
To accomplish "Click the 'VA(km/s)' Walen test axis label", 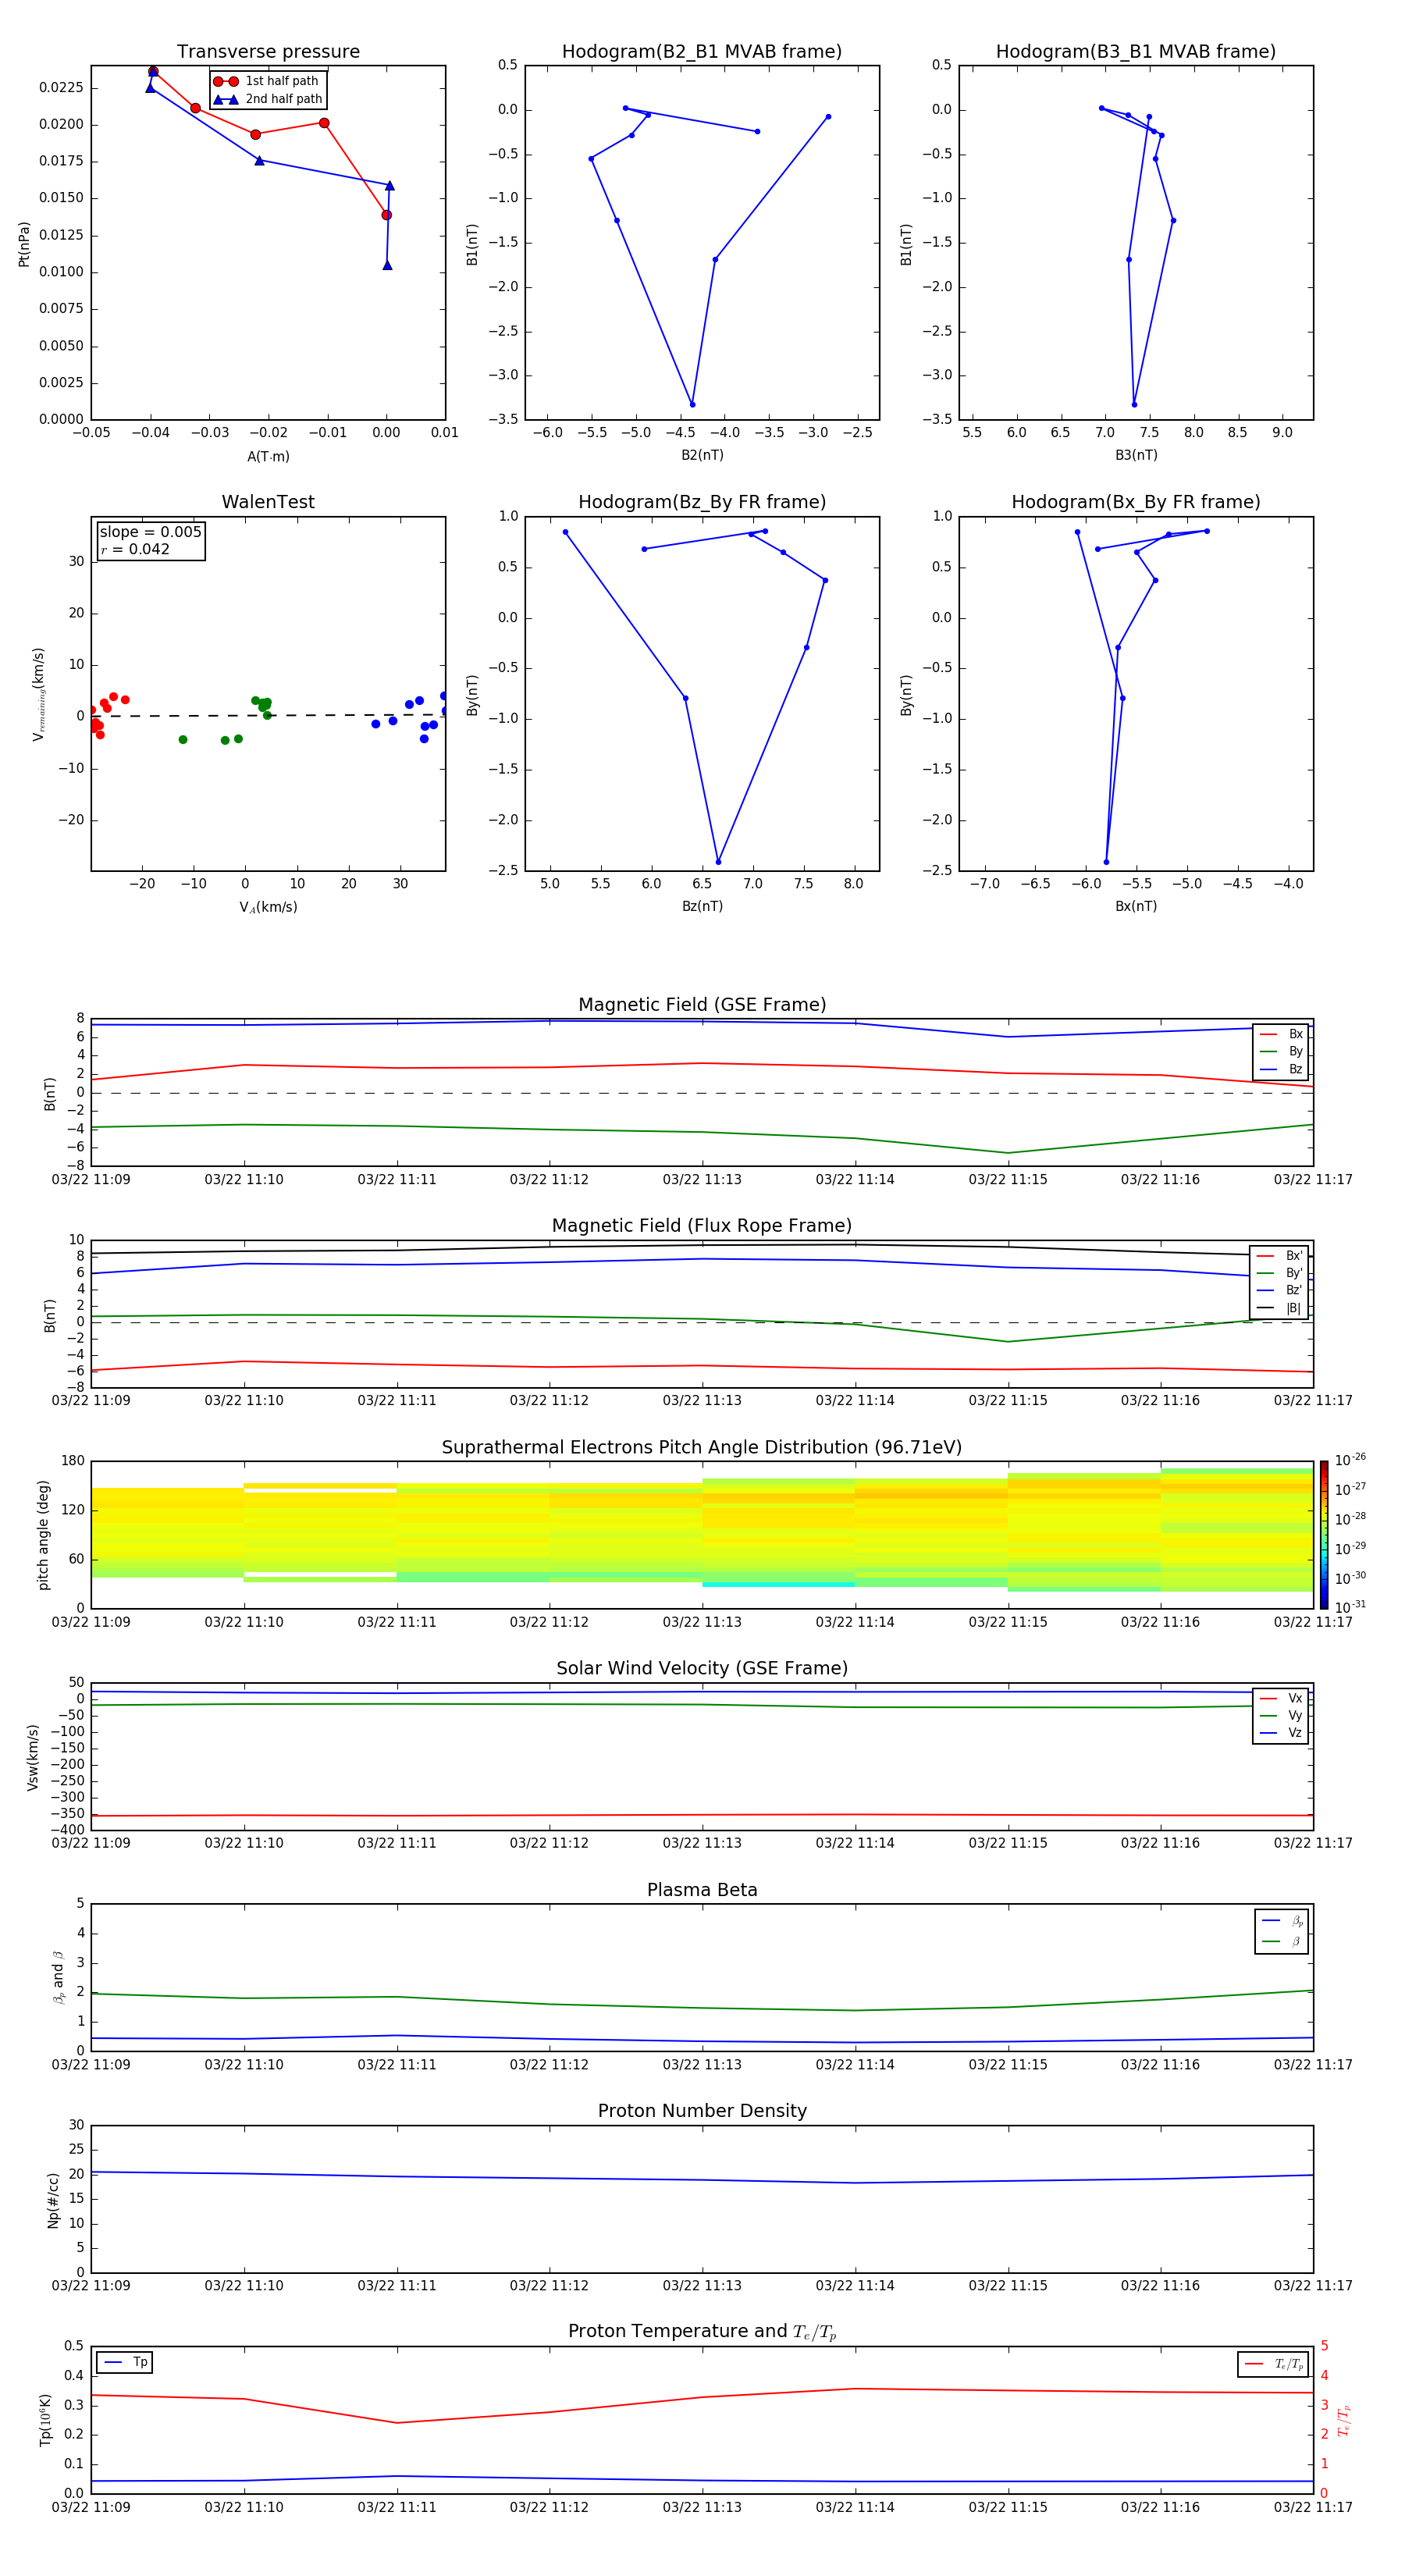I will click(x=268, y=907).
